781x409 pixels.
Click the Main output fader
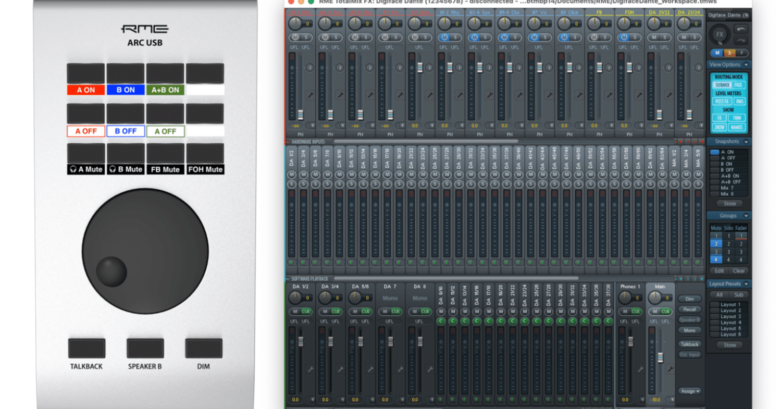click(x=660, y=357)
